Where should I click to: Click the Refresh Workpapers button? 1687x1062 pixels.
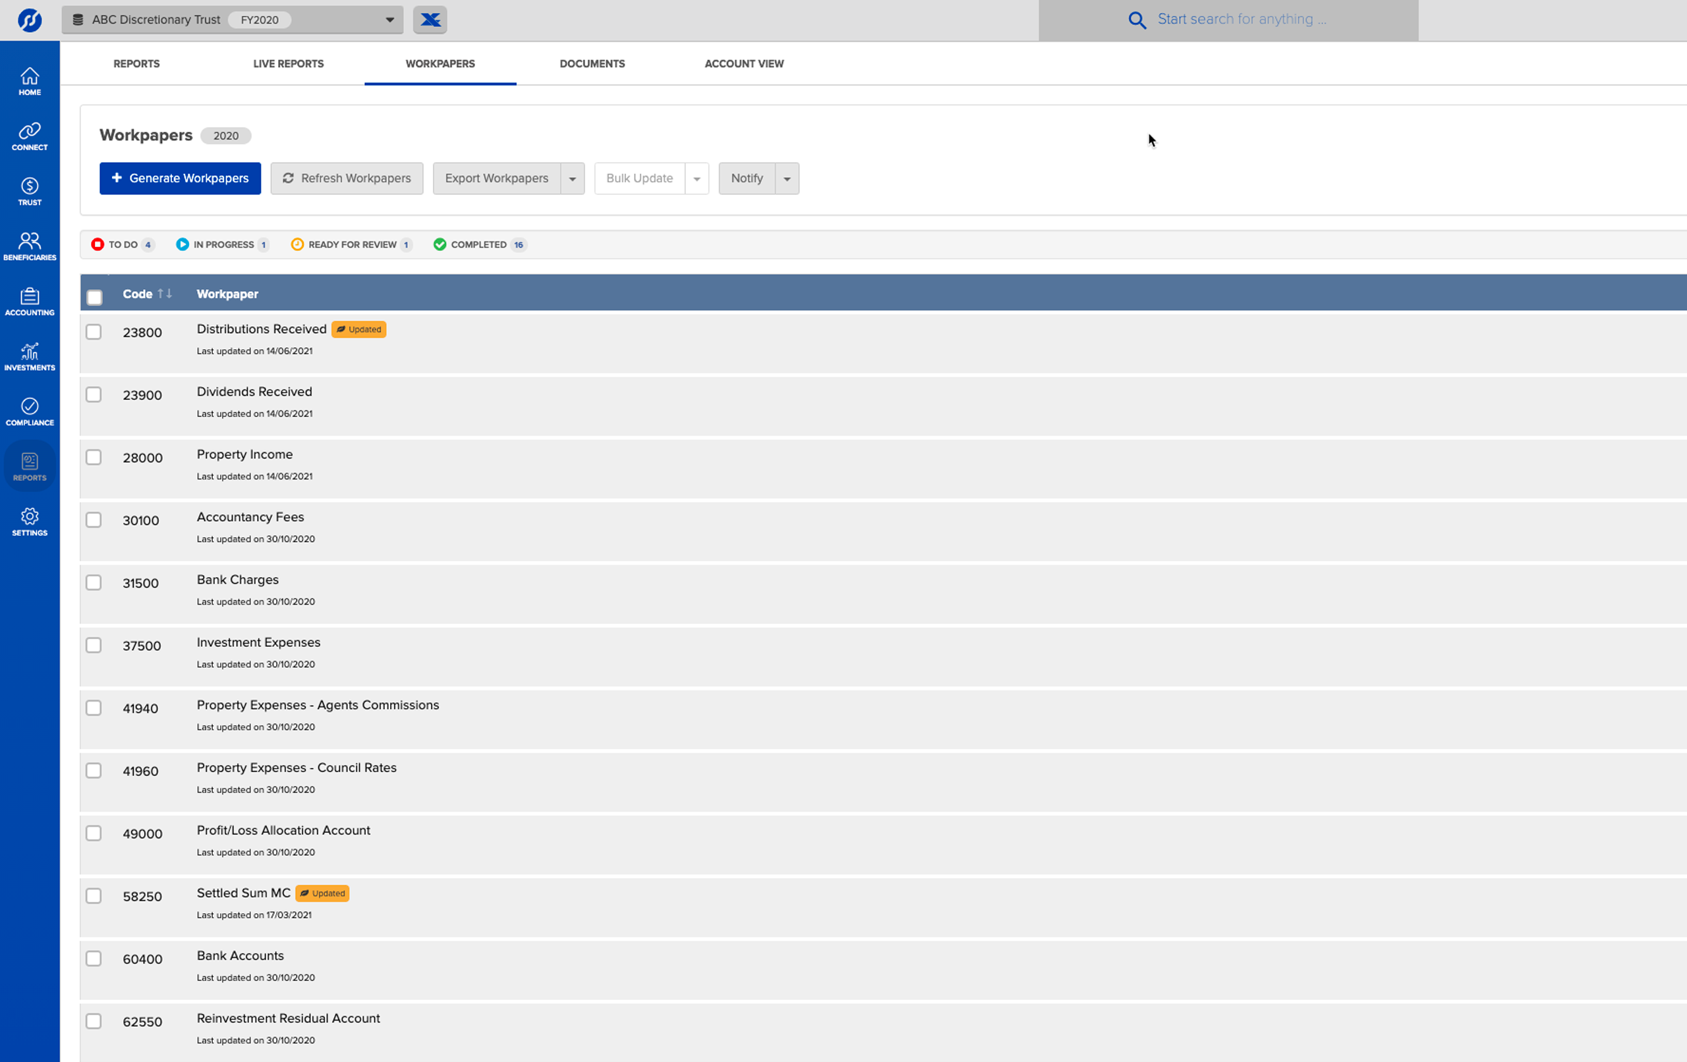click(x=347, y=179)
